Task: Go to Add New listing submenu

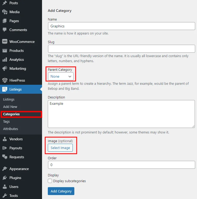Action: (10, 107)
